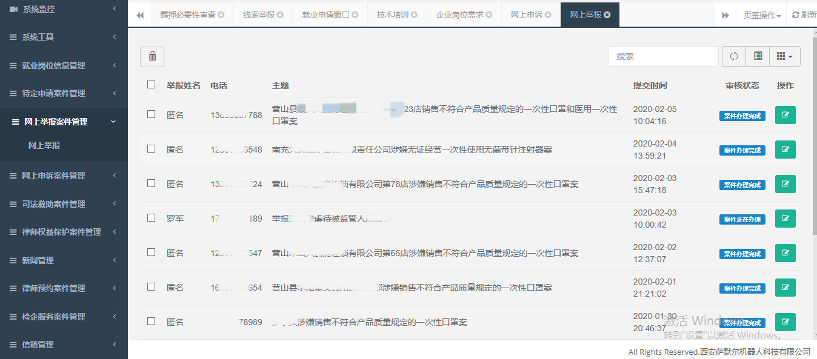Click the refresh table icon
This screenshot has height=359, width=817.
pos(734,56)
